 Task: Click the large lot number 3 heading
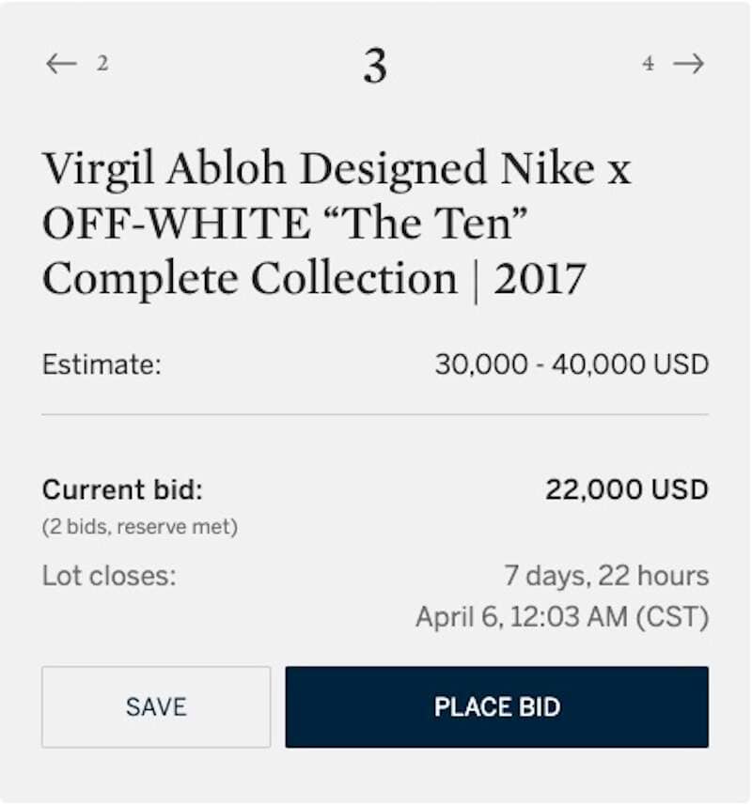(x=375, y=66)
